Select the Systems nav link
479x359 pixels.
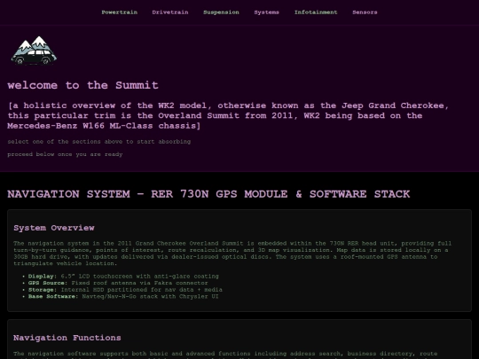266,12
